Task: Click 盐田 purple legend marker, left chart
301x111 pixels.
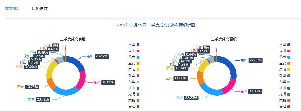Action: 138,76
